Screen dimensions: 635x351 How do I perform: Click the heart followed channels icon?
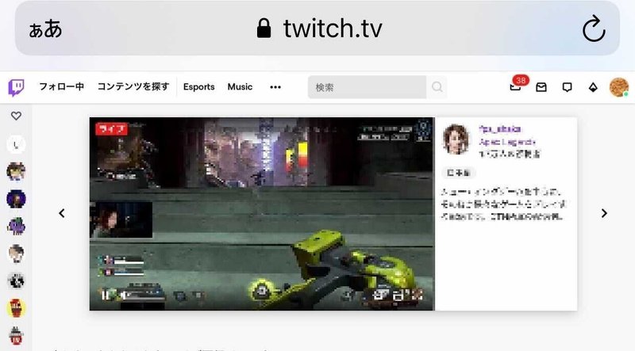pyautogui.click(x=16, y=116)
